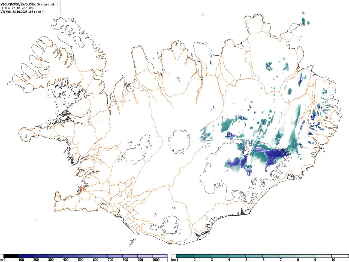The height and width of the screenshot is (262, 349).
Task: Select the visibility value 294 on the map
Action: (290, 92)
